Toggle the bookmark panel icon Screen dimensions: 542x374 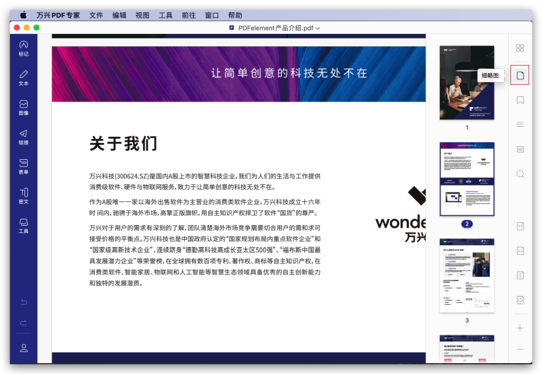(520, 100)
